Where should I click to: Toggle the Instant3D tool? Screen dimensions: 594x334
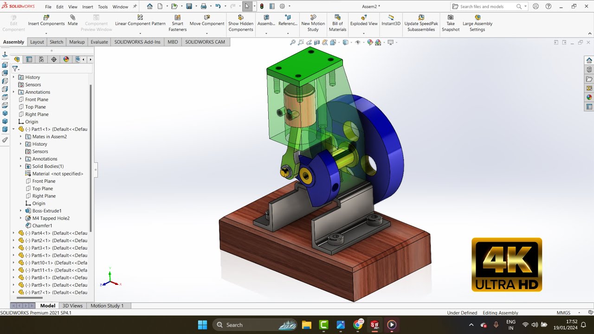(x=391, y=20)
